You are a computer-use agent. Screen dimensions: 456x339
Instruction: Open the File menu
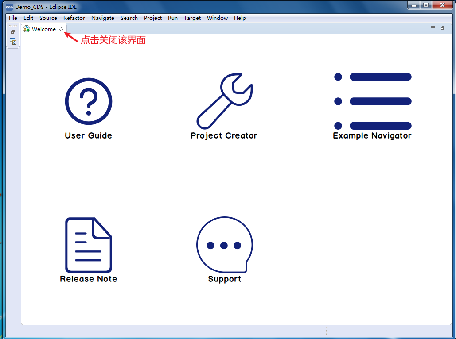click(x=13, y=18)
